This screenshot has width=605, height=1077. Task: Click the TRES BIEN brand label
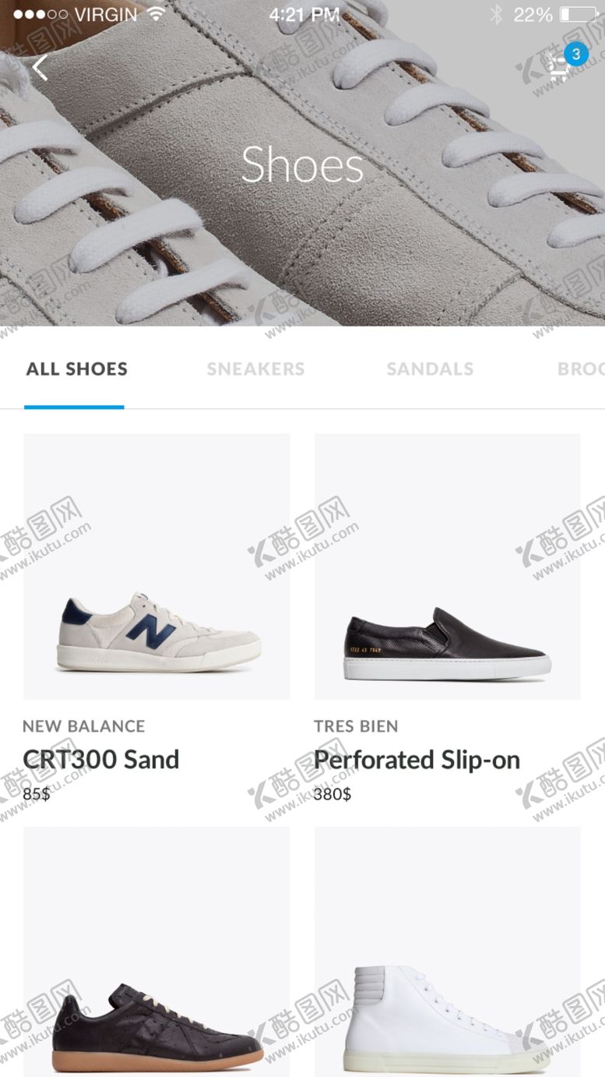click(x=356, y=726)
